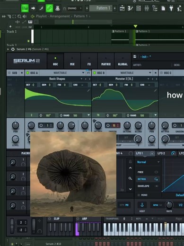The width and height of the screenshot is (184, 246).
Task: Open the LFO Normal mode dropdown
Action: tap(148, 162)
